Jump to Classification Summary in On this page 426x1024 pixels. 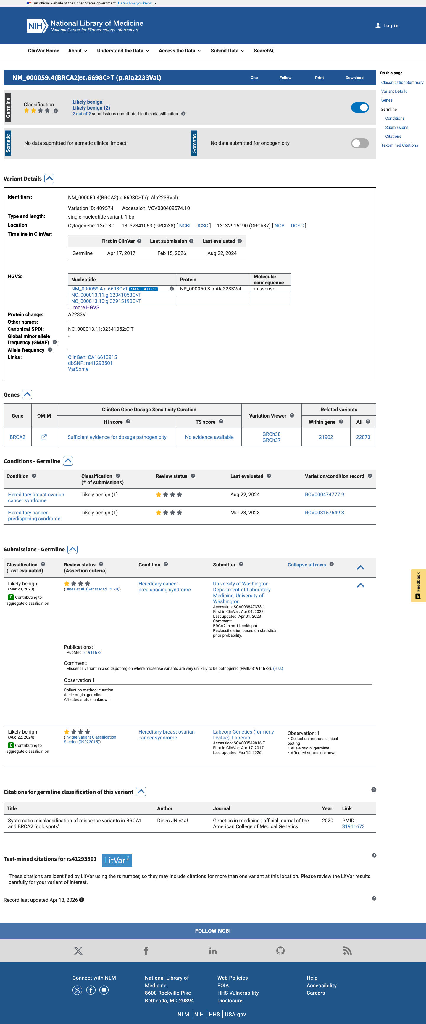[x=402, y=83]
